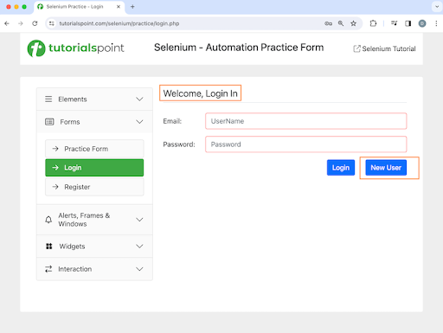The width and height of the screenshot is (443, 333).
Task: Close the Selenium Practice - Login tab
Action: pos(119,7)
